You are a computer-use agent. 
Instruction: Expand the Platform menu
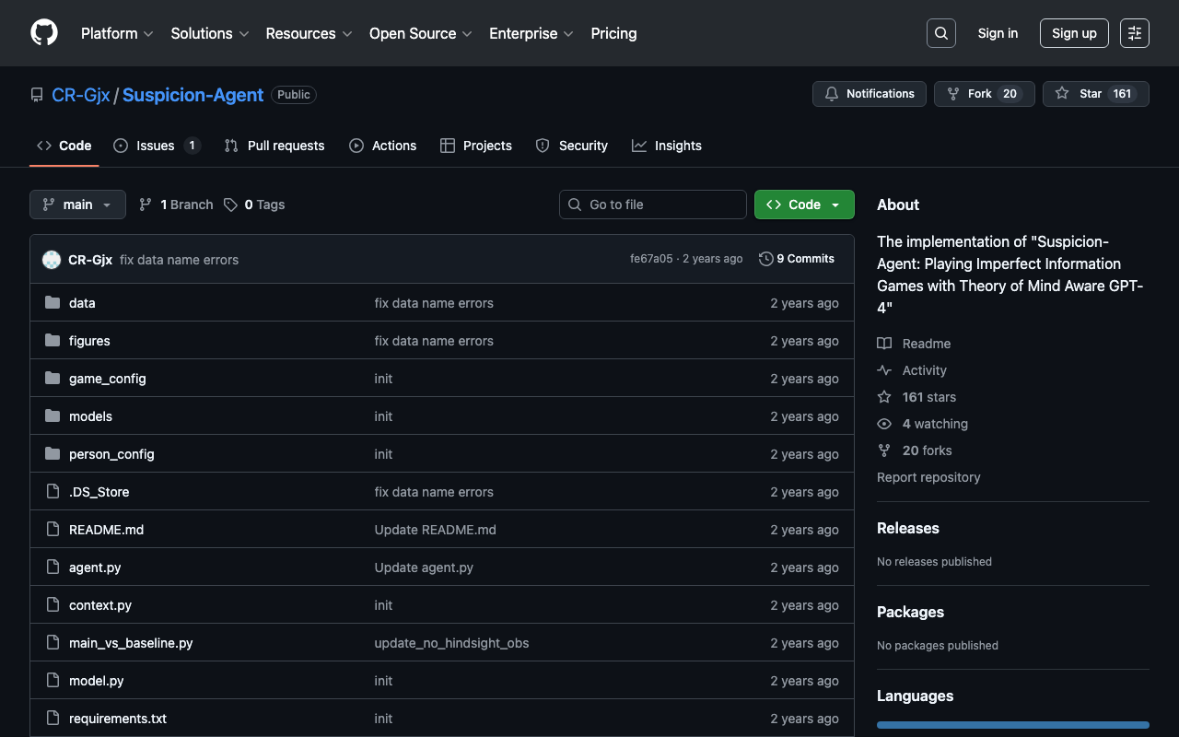116,33
